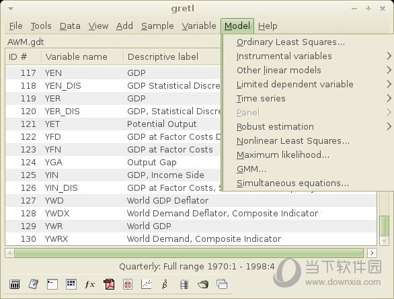394x299 pixels.
Task: Select variable row 123 YFN
Action: pos(113,150)
